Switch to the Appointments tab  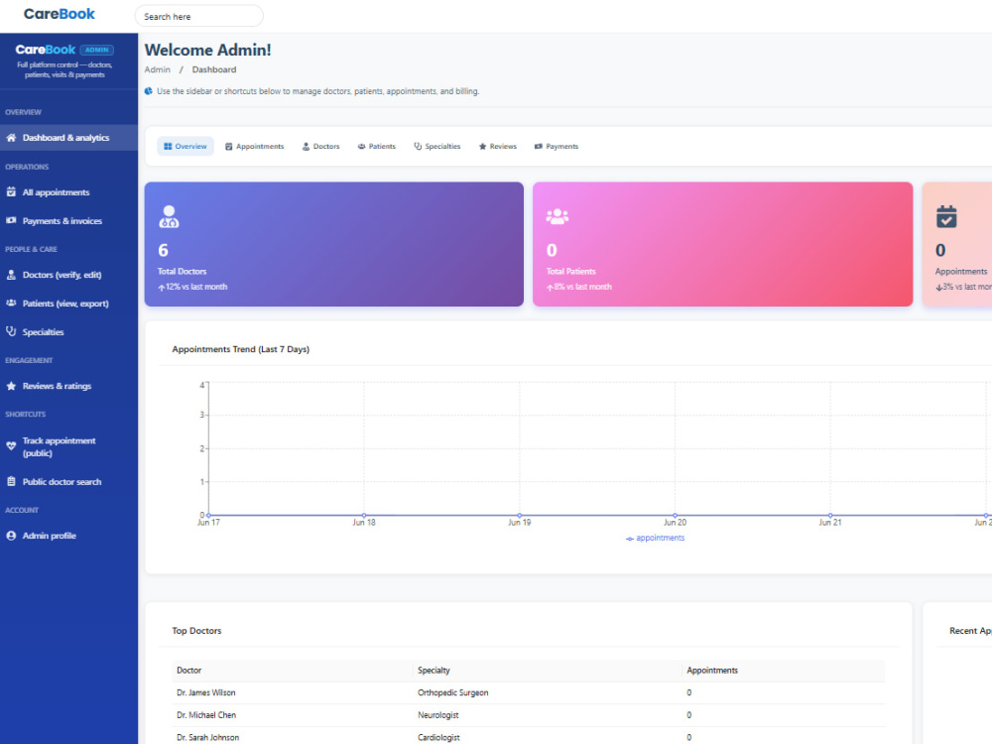pos(254,146)
